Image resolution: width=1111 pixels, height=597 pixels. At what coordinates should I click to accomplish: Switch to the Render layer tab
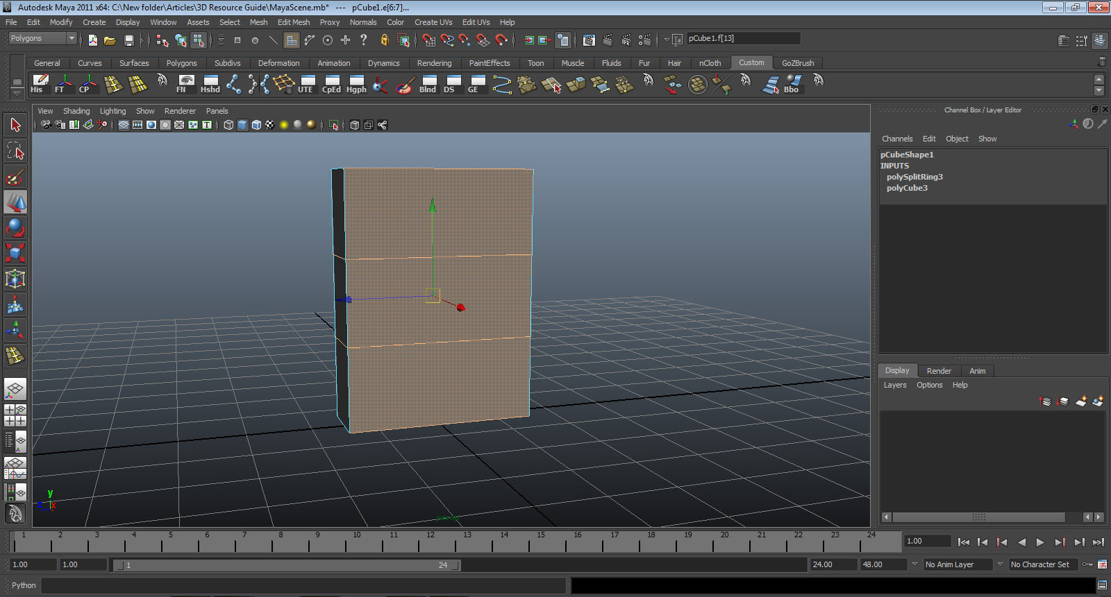point(939,371)
